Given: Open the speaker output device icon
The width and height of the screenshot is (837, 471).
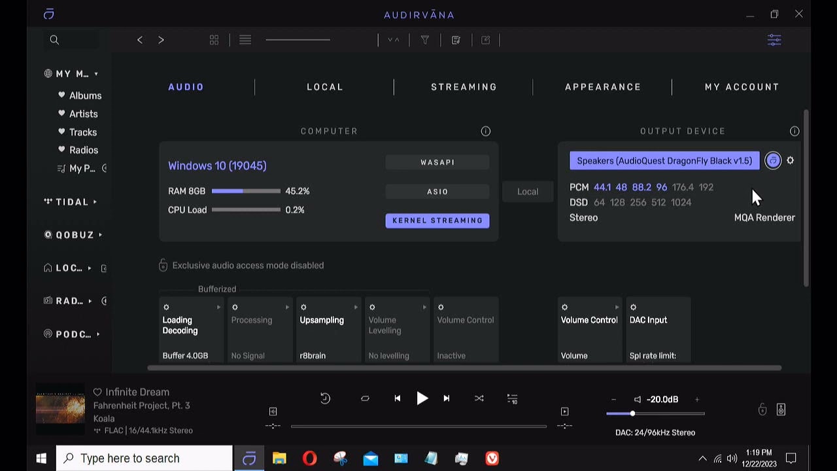Looking at the screenshot, I should pos(781,410).
